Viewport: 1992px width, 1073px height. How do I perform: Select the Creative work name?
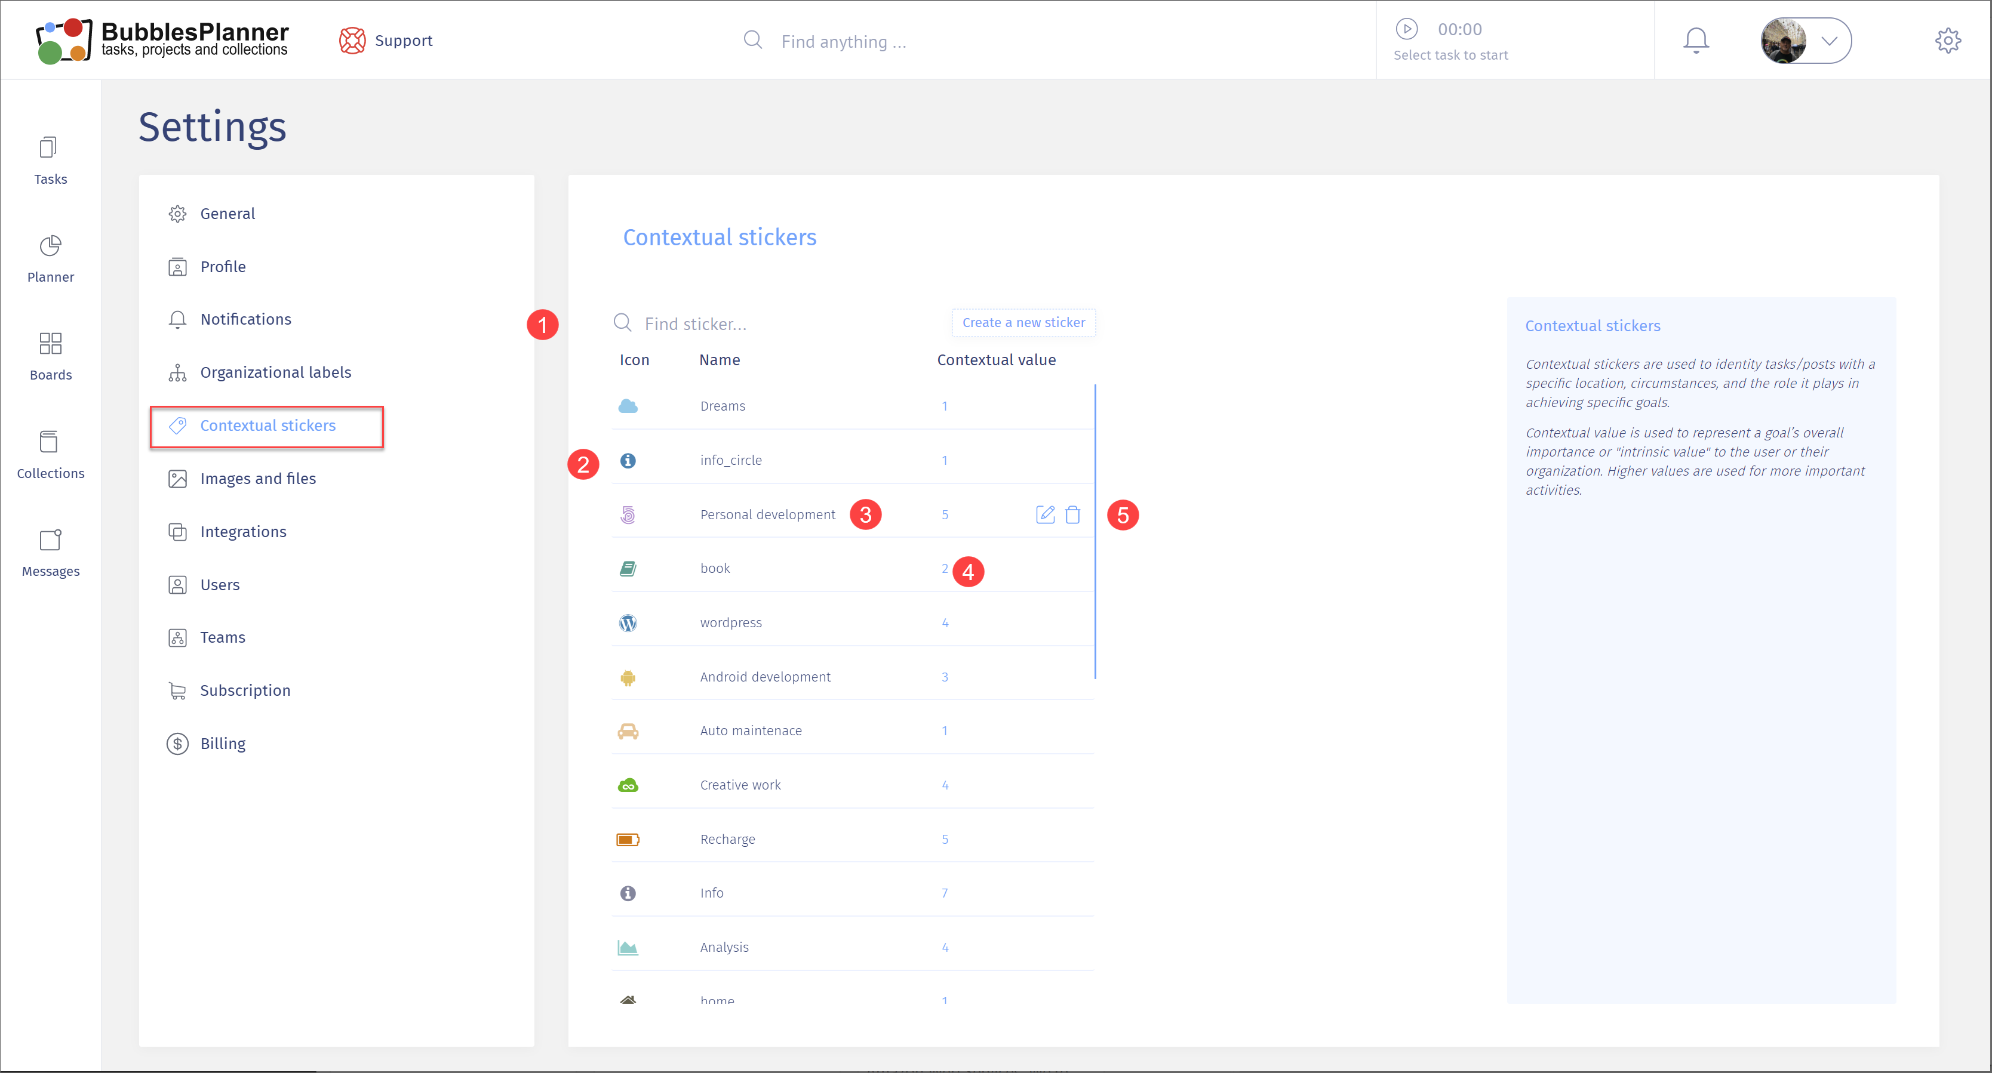coord(740,785)
